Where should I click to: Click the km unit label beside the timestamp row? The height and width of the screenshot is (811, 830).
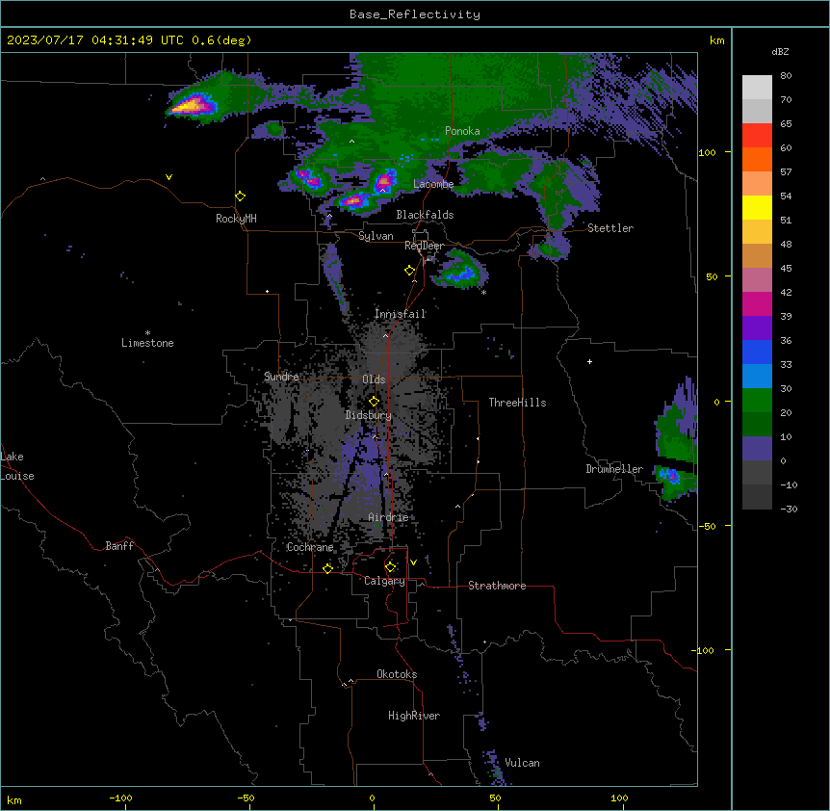[717, 40]
